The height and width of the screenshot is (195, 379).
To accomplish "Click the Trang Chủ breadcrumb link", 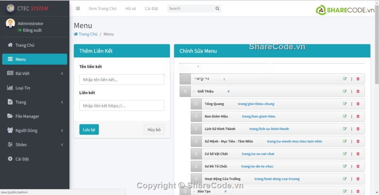I will pyautogui.click(x=86, y=34).
